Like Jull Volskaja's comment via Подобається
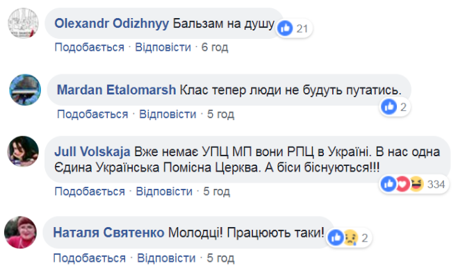 pyautogui.click(x=90, y=192)
